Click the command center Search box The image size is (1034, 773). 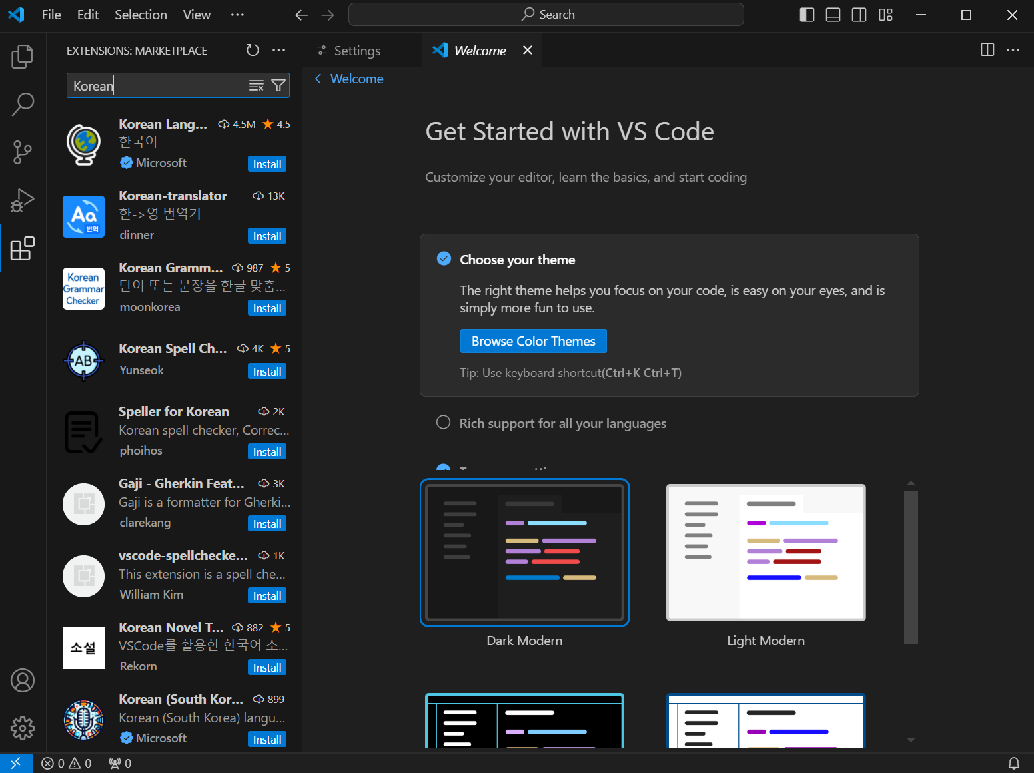[x=546, y=15]
